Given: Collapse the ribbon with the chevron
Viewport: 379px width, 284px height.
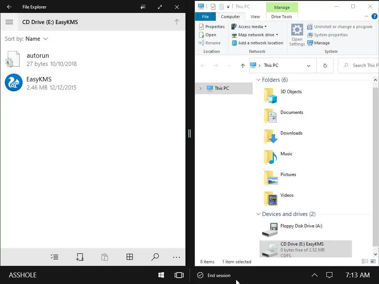Looking at the screenshot, I should tap(366, 16).
